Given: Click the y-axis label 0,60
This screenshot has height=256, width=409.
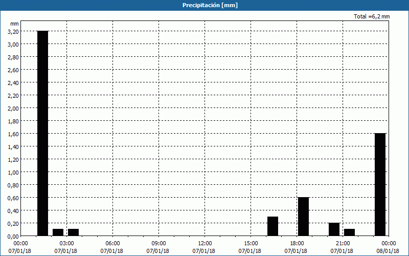Looking at the screenshot, I should click(x=13, y=198).
